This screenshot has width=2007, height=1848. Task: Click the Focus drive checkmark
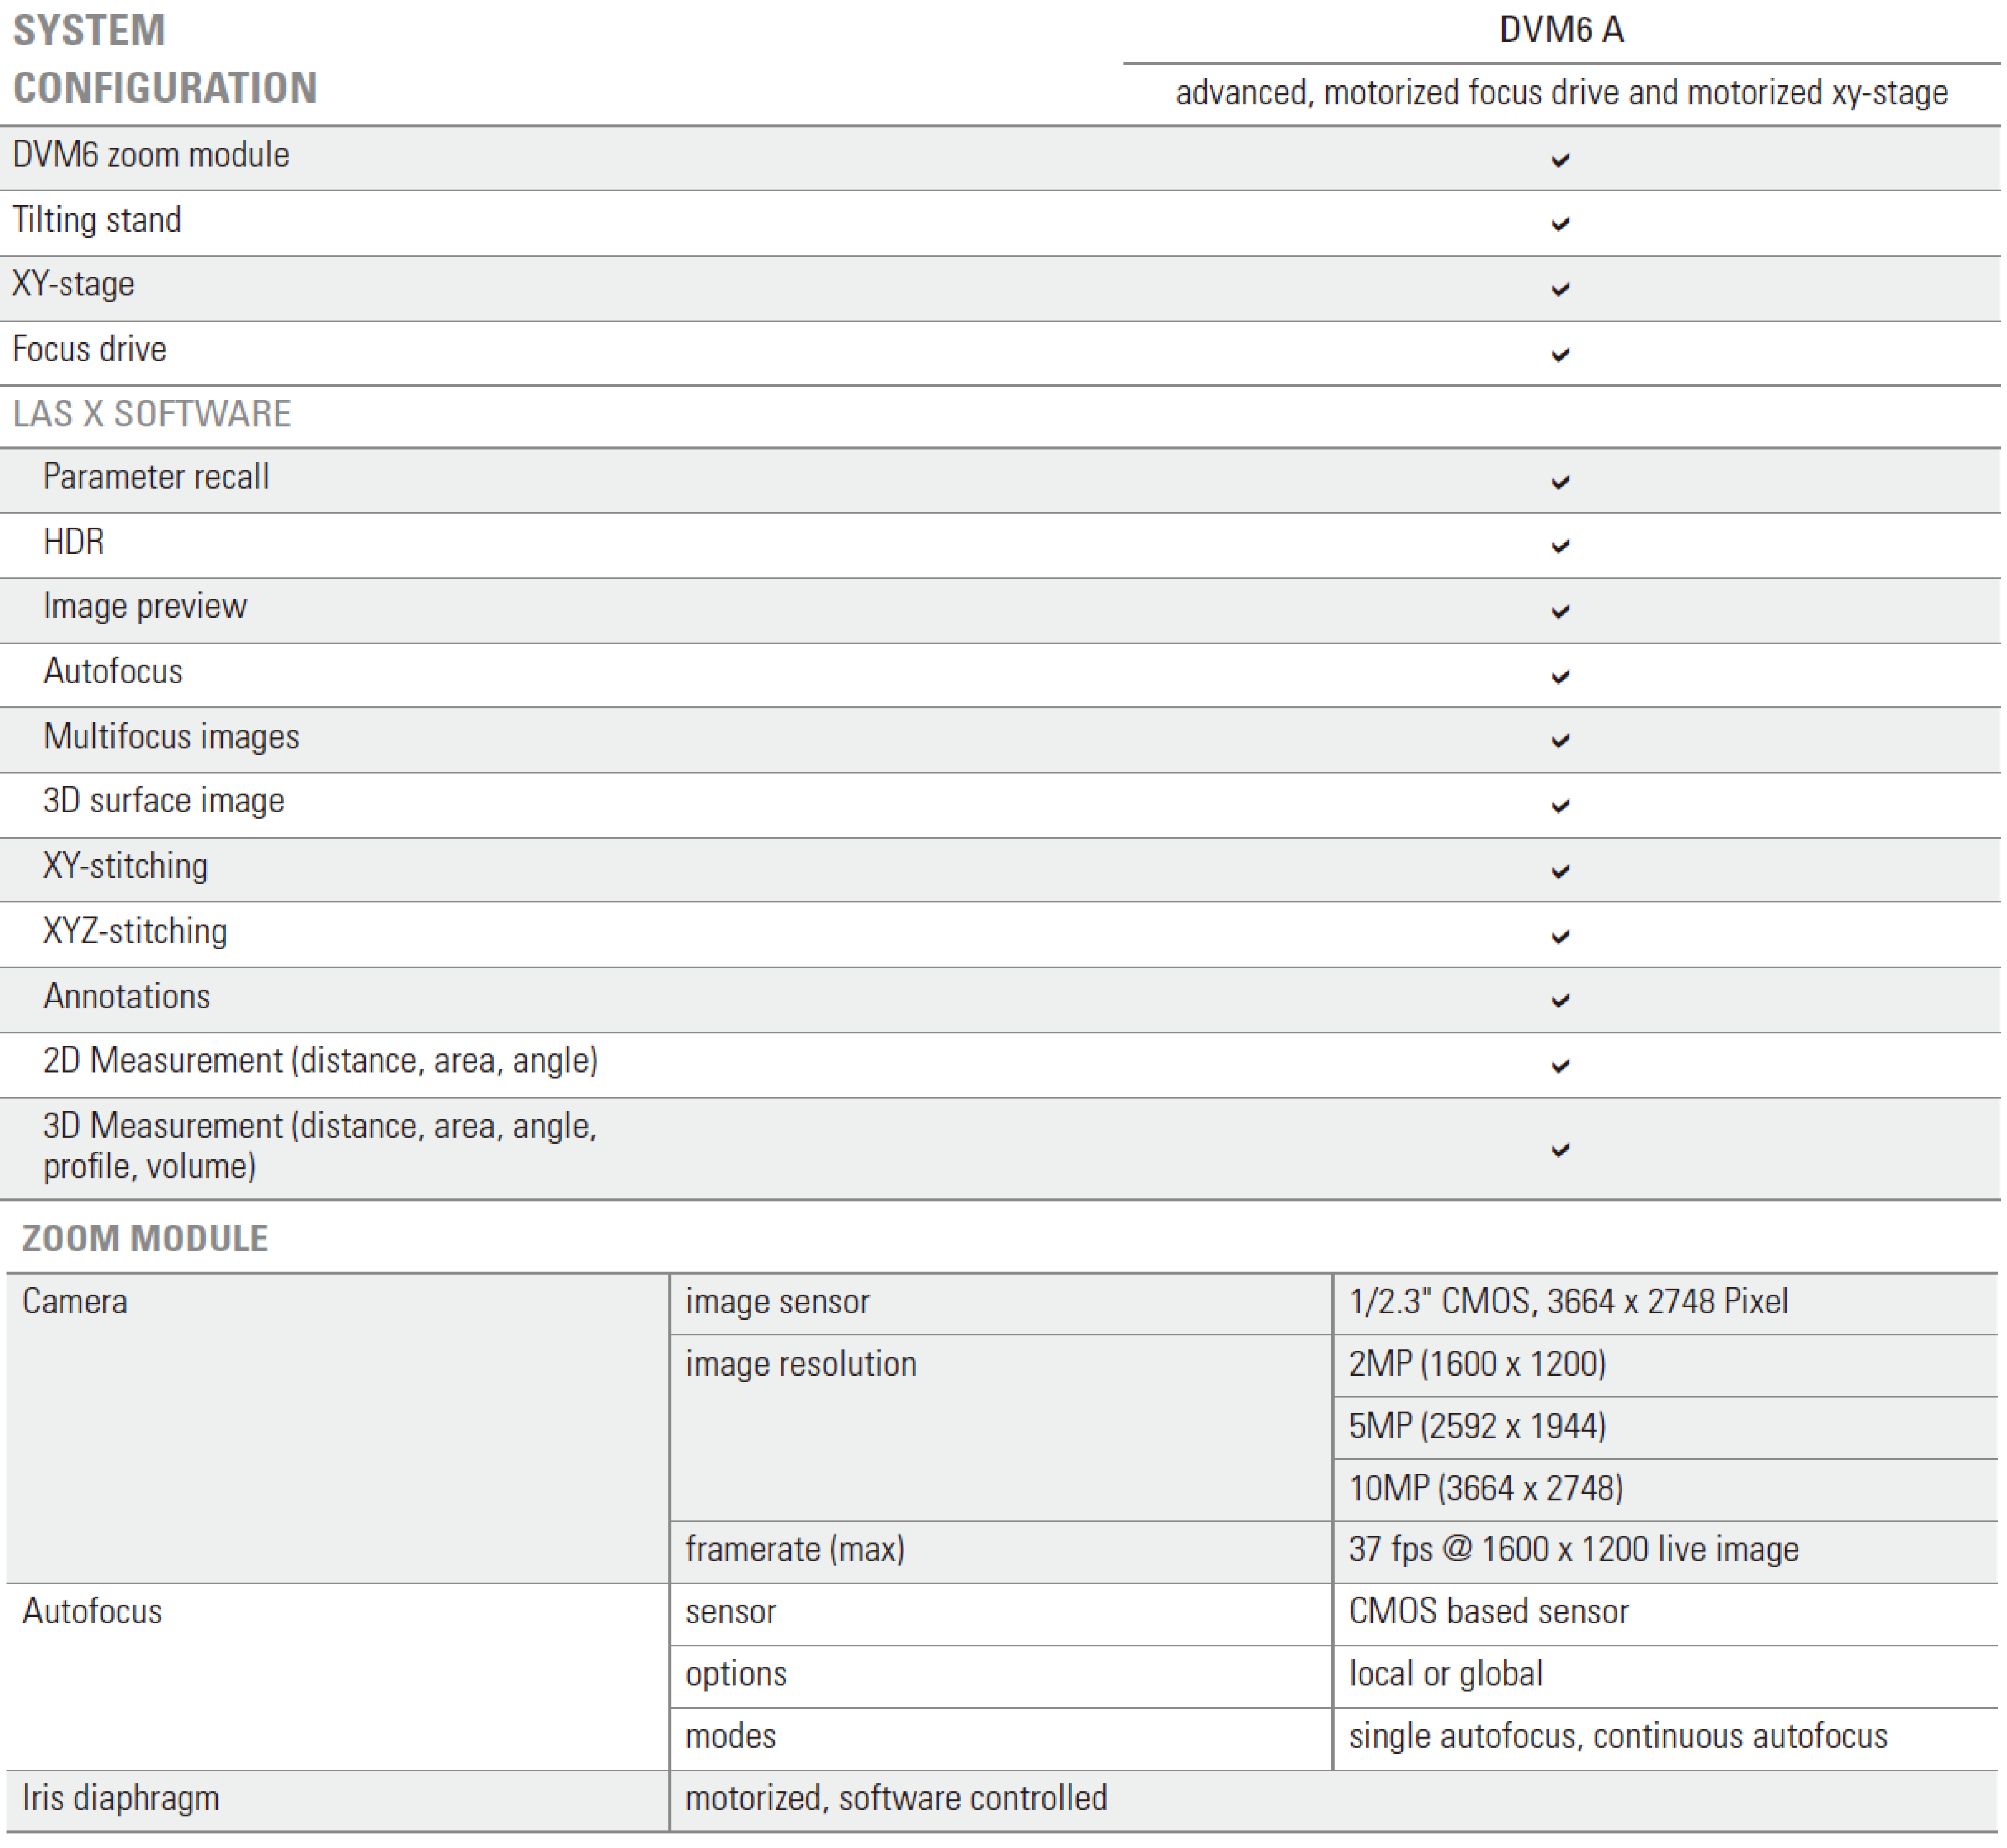(1560, 355)
